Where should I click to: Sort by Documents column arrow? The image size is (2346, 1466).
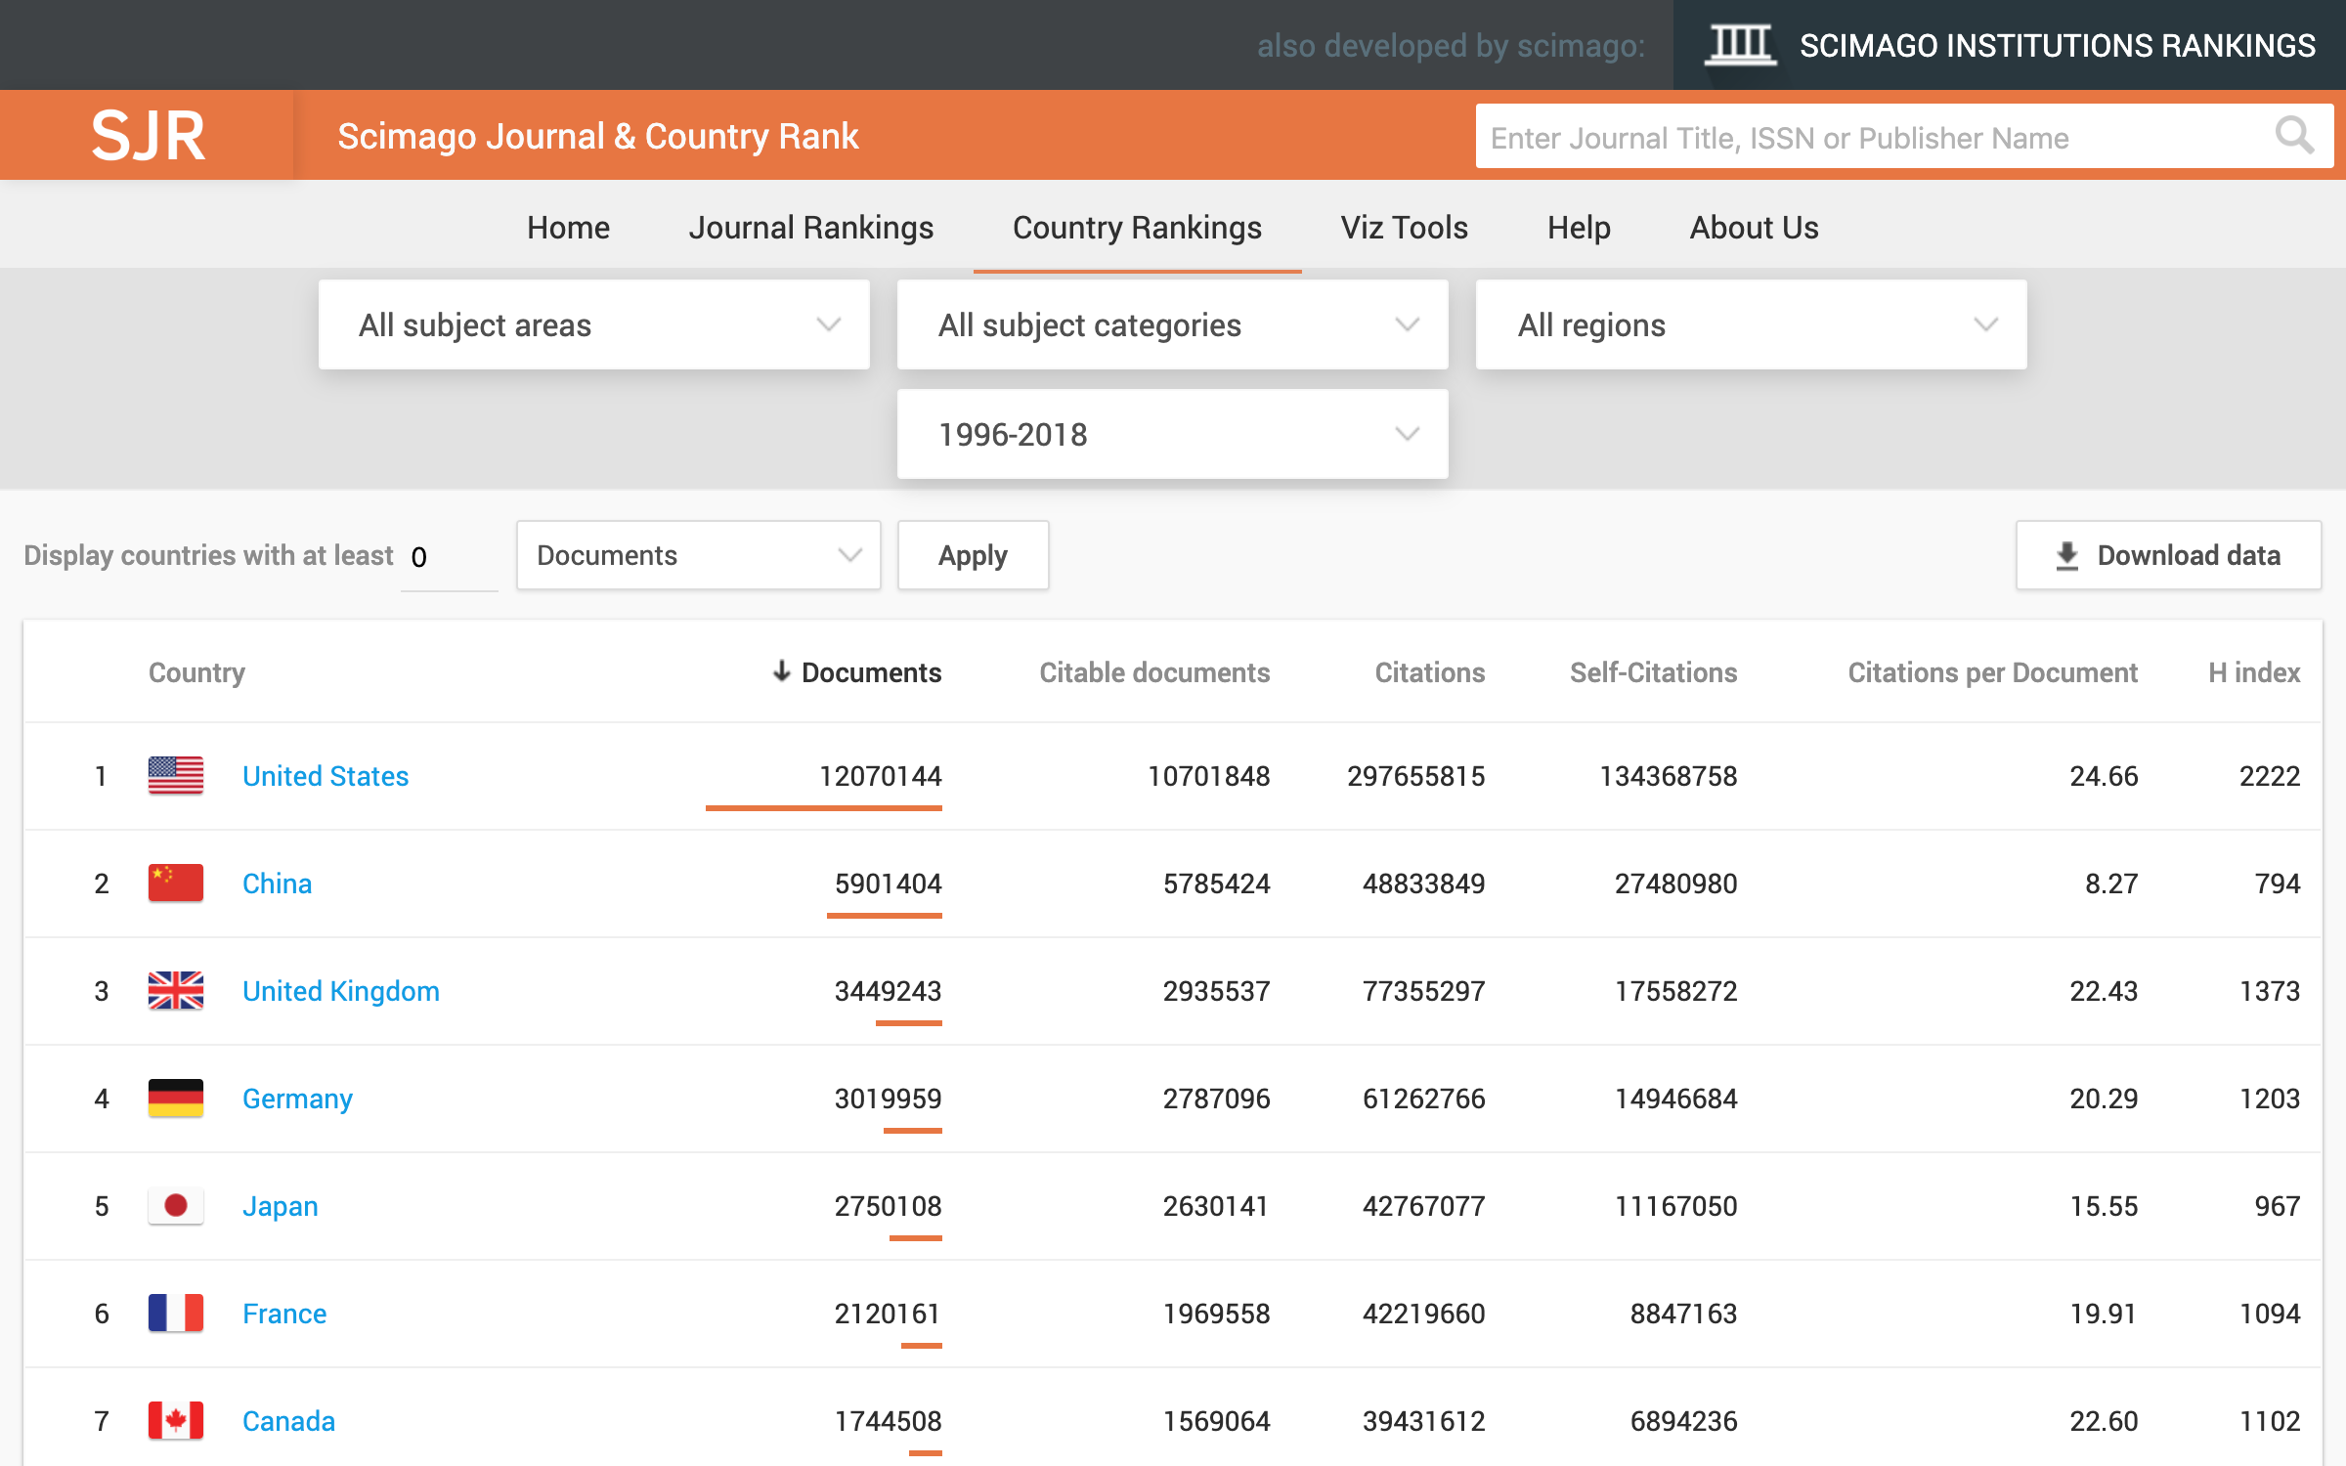click(782, 671)
